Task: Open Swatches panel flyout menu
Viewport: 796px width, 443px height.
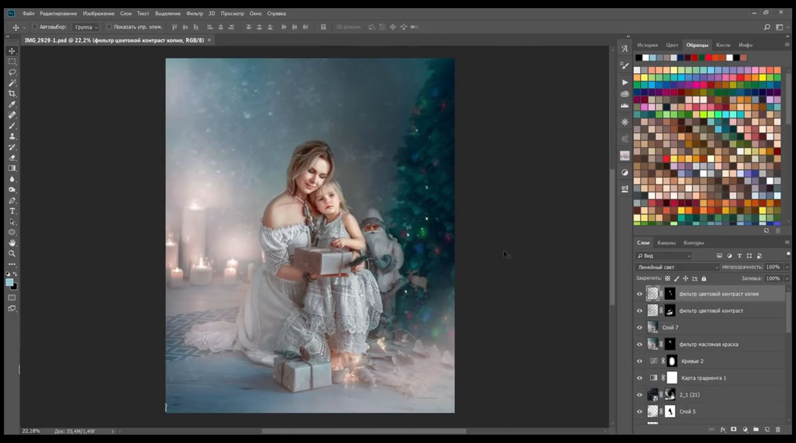Action: tap(787, 45)
